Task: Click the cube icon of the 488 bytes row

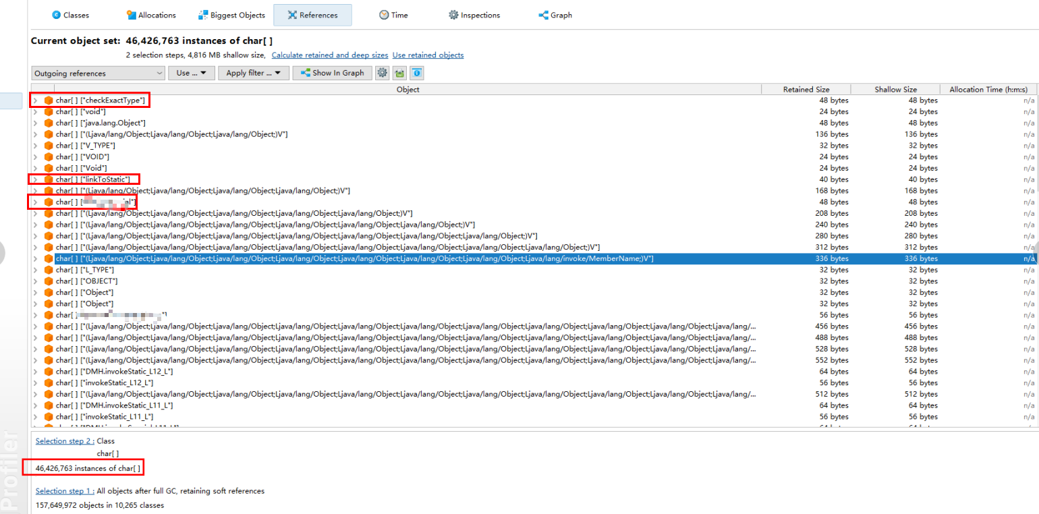Action: pyautogui.click(x=49, y=338)
